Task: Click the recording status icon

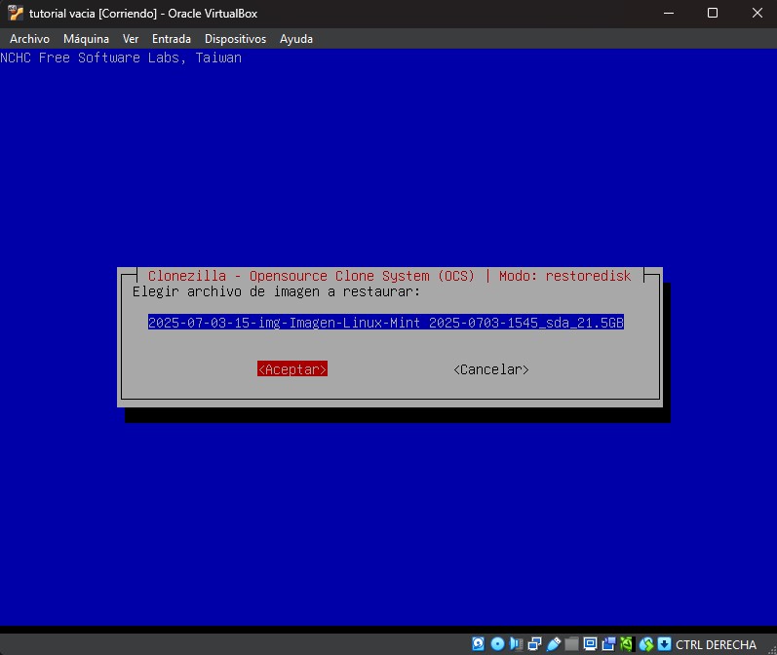Action: pos(608,643)
